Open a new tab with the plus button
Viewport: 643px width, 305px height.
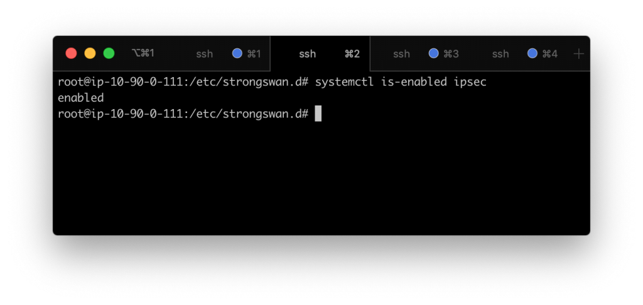(579, 54)
